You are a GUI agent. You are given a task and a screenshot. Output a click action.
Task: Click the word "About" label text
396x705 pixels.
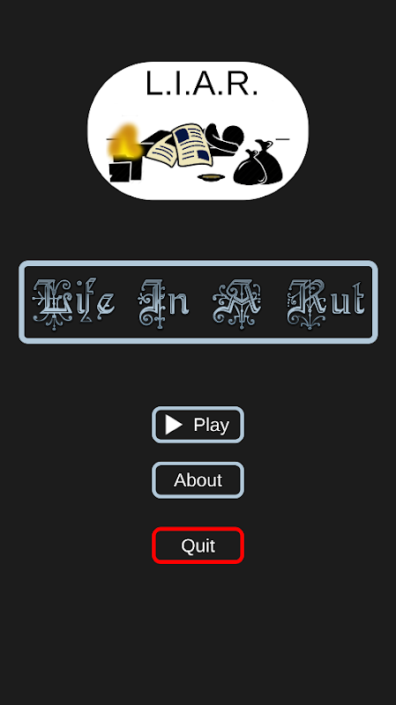(x=198, y=480)
